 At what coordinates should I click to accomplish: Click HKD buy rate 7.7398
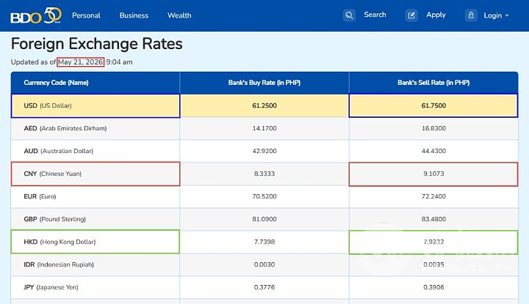[264, 242]
